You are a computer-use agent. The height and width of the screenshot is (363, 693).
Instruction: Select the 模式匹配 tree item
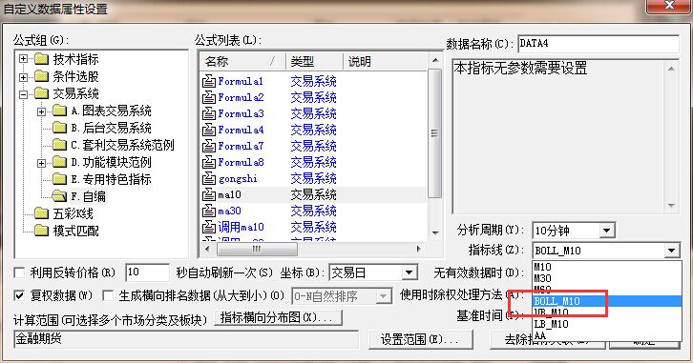pyautogui.click(x=75, y=231)
